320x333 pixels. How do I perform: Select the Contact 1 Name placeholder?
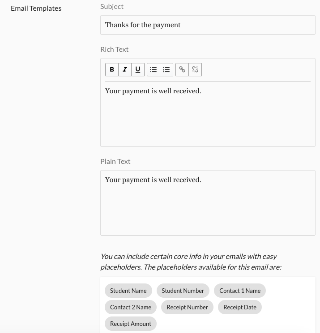click(240, 291)
